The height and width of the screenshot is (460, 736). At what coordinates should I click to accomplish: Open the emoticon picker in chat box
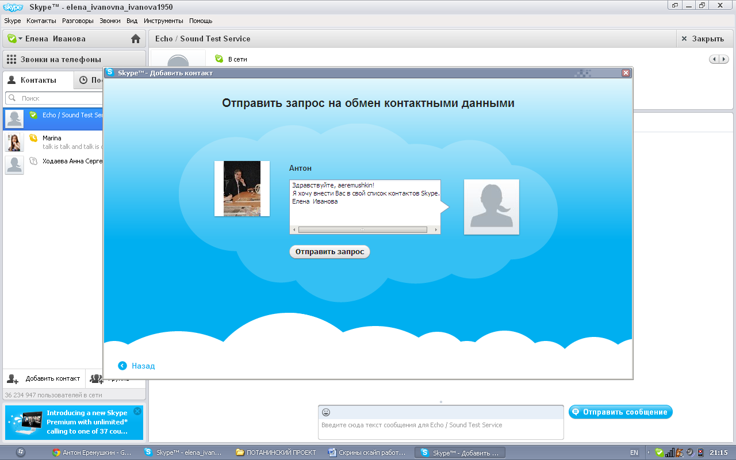326,412
